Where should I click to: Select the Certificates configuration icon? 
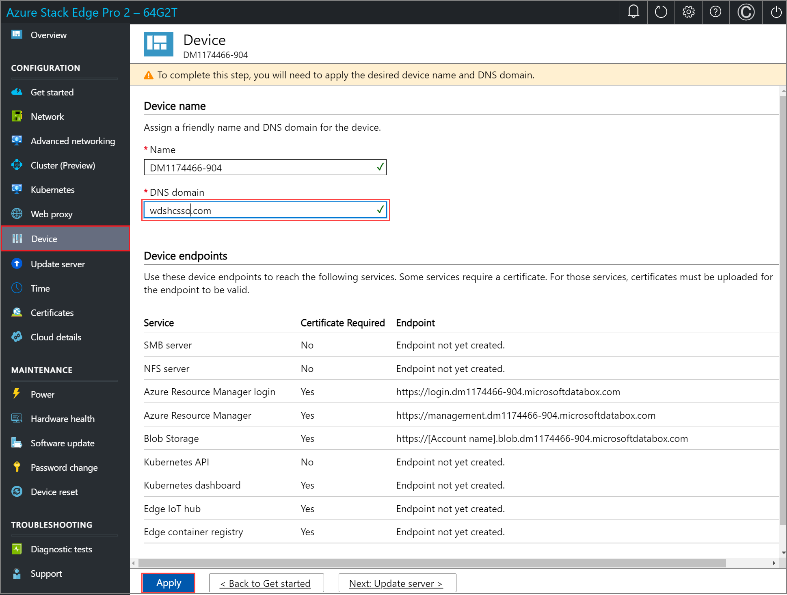pyautogui.click(x=17, y=312)
